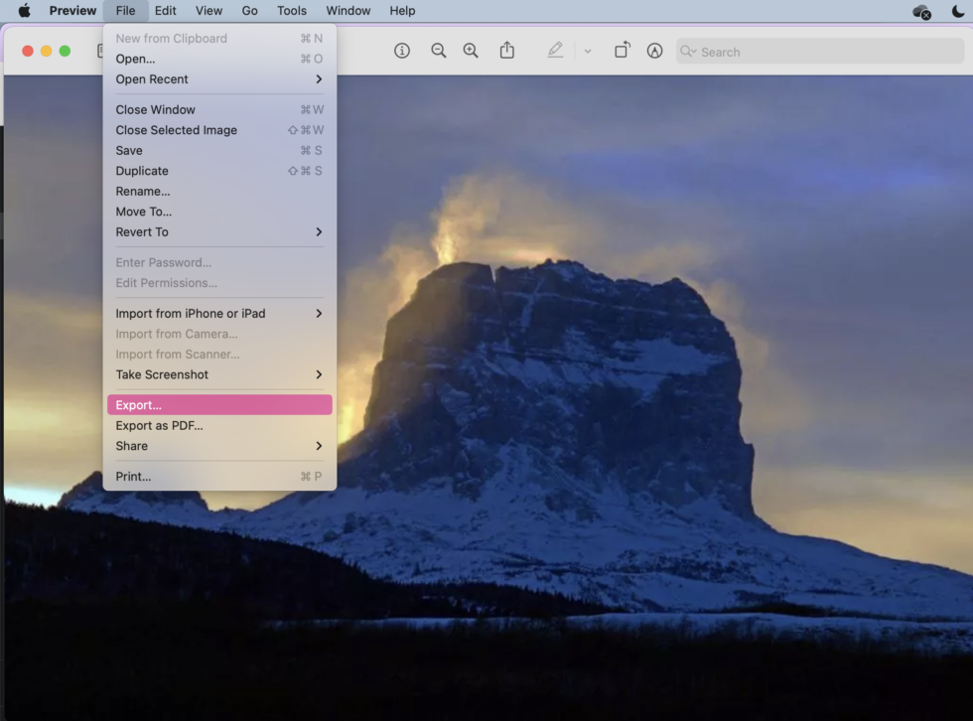Screen dimensions: 973x721
Task: Open the Info inspector in the toolbar
Action: 402,51
